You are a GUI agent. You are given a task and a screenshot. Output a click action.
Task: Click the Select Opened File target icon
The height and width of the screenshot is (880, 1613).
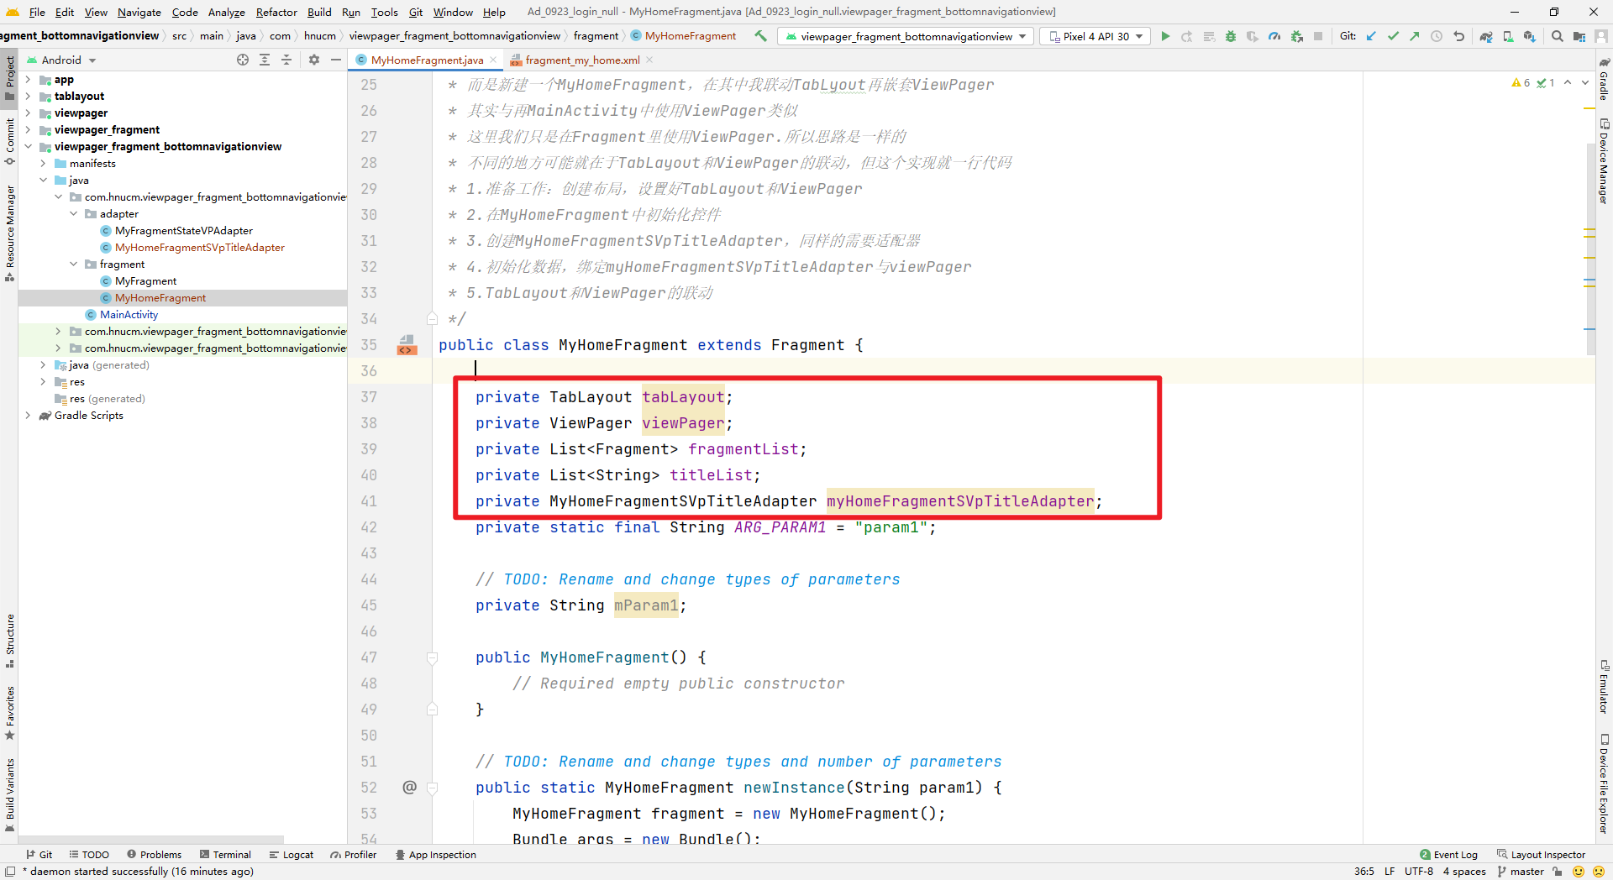243,60
